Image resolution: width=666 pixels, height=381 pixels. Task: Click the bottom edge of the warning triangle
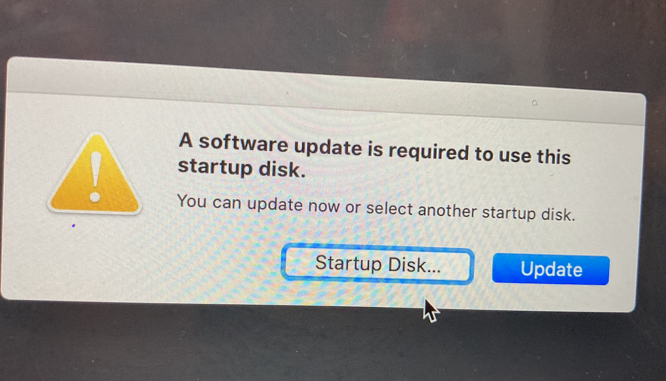tap(95, 210)
